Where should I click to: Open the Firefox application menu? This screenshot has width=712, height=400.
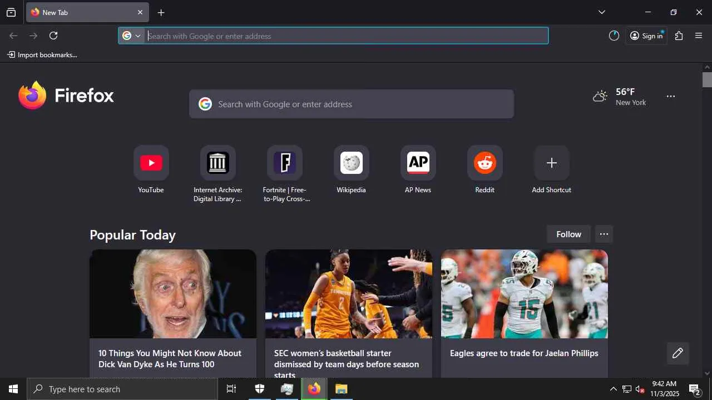[x=699, y=36]
